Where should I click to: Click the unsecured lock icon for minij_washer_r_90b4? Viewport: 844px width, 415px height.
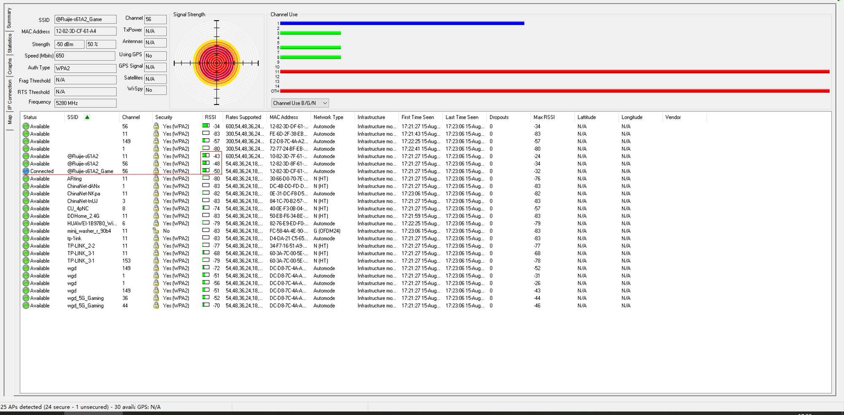(x=156, y=231)
